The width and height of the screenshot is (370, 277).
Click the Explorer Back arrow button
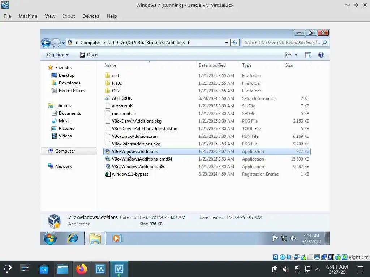[46, 43]
